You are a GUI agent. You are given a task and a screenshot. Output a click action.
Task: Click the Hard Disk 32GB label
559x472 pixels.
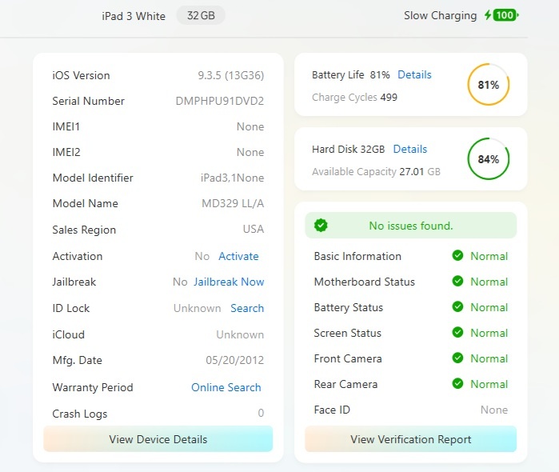tap(349, 149)
